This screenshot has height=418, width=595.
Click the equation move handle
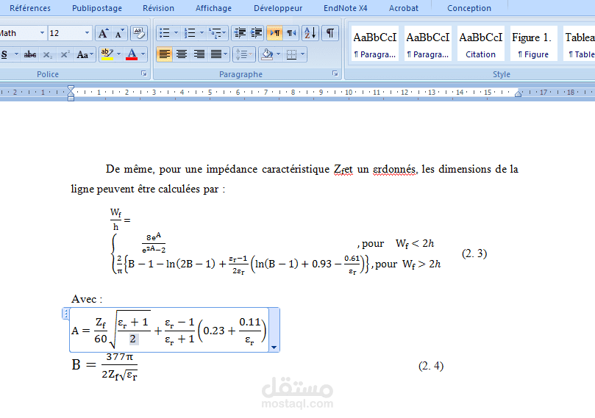click(65, 314)
